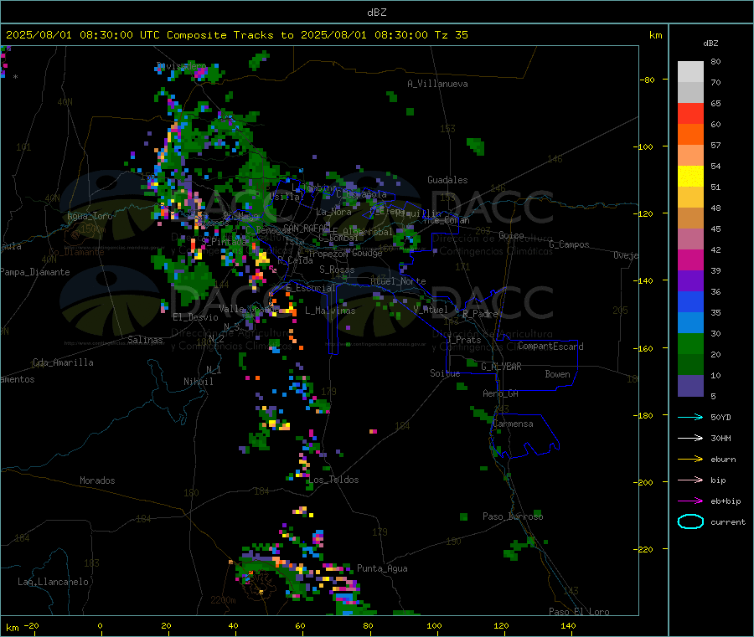Viewport: 754px width, 637px height.
Task: Pick the slate swatch just above the 5 dBZ mark
Action: point(690,386)
